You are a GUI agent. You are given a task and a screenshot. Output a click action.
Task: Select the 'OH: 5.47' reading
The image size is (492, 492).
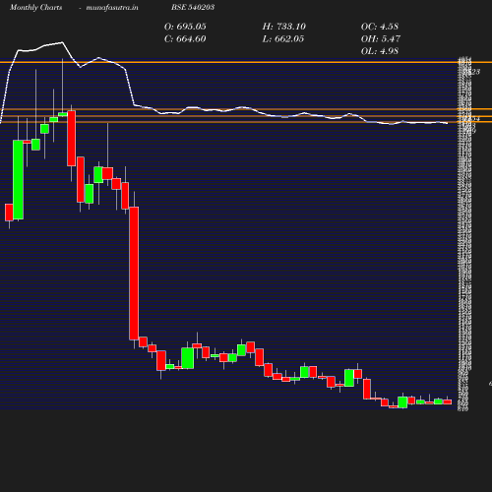coord(381,39)
